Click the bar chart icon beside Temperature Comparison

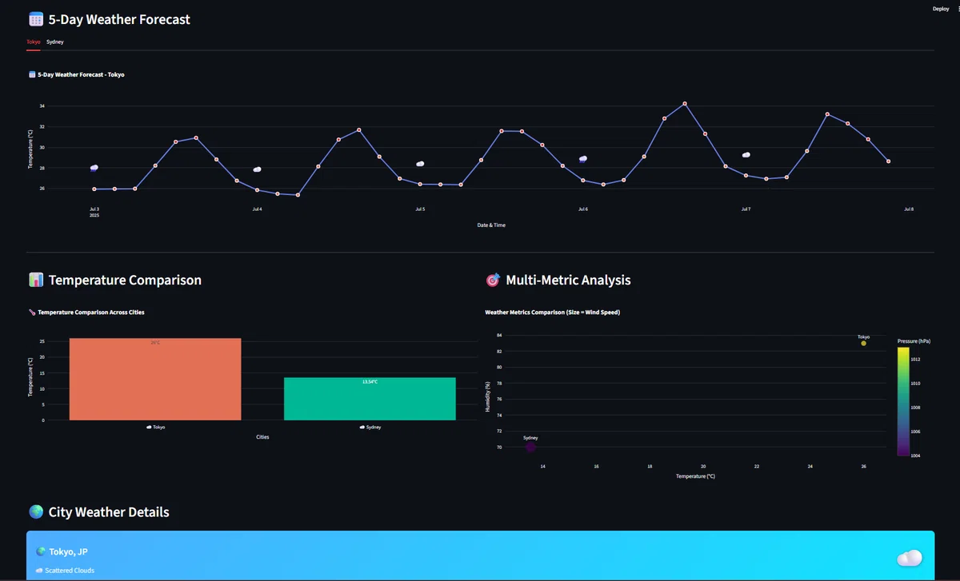click(35, 280)
